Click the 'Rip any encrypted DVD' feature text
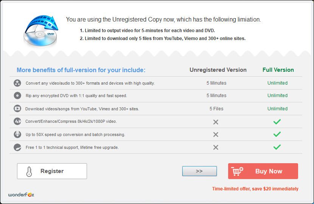 tap(76, 96)
